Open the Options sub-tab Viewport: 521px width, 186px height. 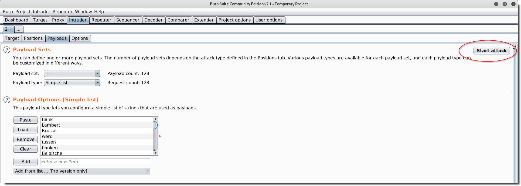coord(80,38)
